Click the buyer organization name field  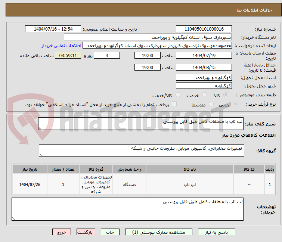click(148, 37)
